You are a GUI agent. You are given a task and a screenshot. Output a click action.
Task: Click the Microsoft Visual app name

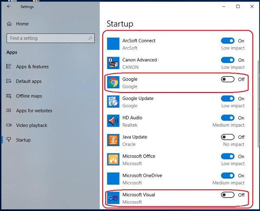tap(139, 195)
